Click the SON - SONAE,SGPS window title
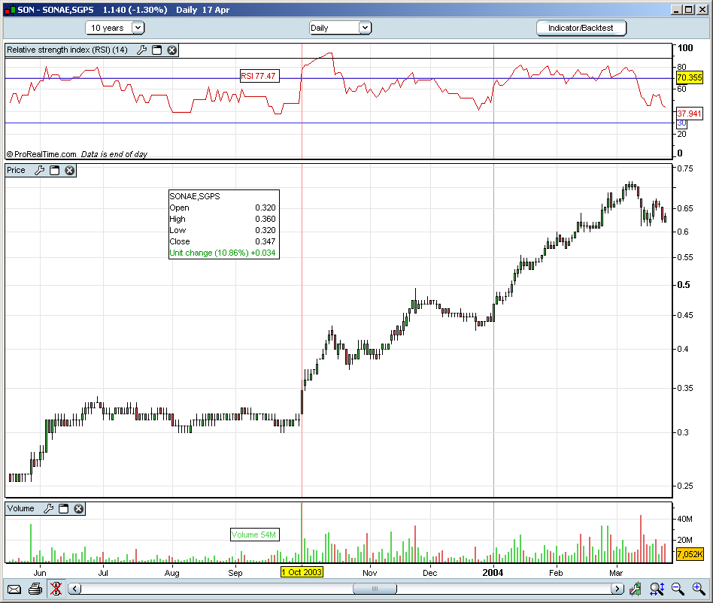713x603 pixels. 56,10
